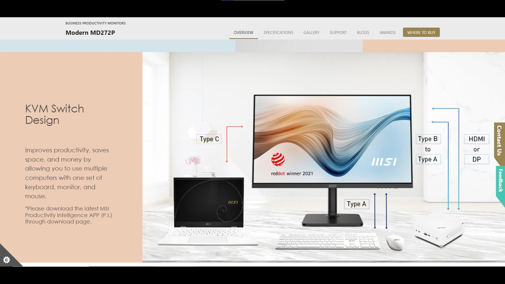Navigate to GALLERY page
505x284 pixels.
tap(311, 32)
